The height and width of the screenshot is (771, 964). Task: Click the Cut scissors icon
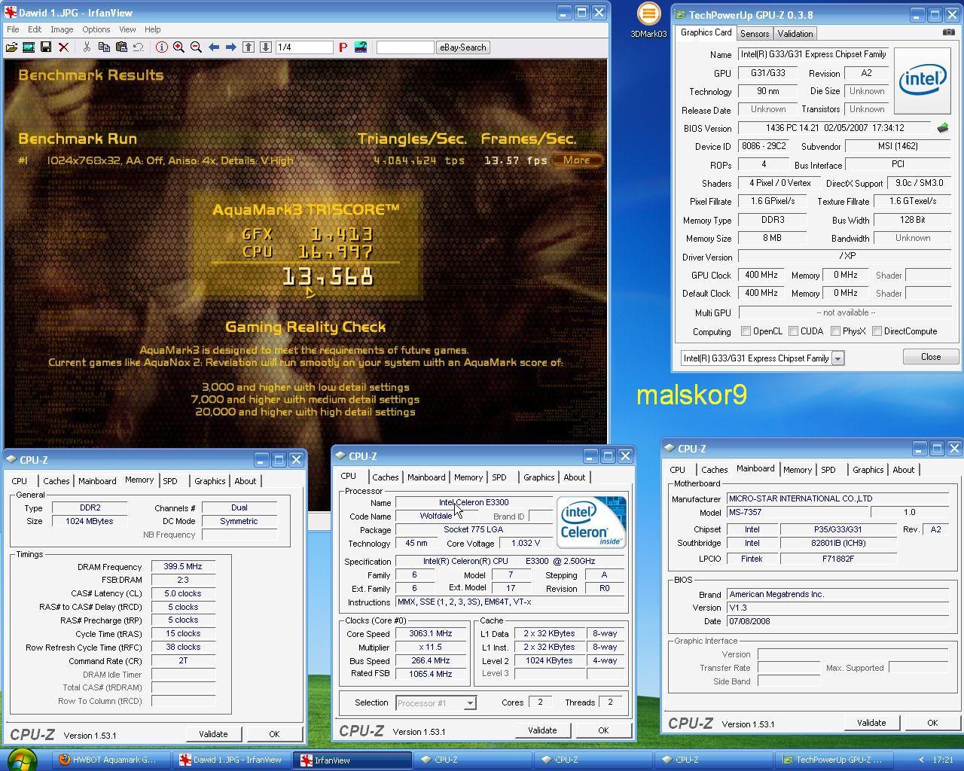(87, 47)
